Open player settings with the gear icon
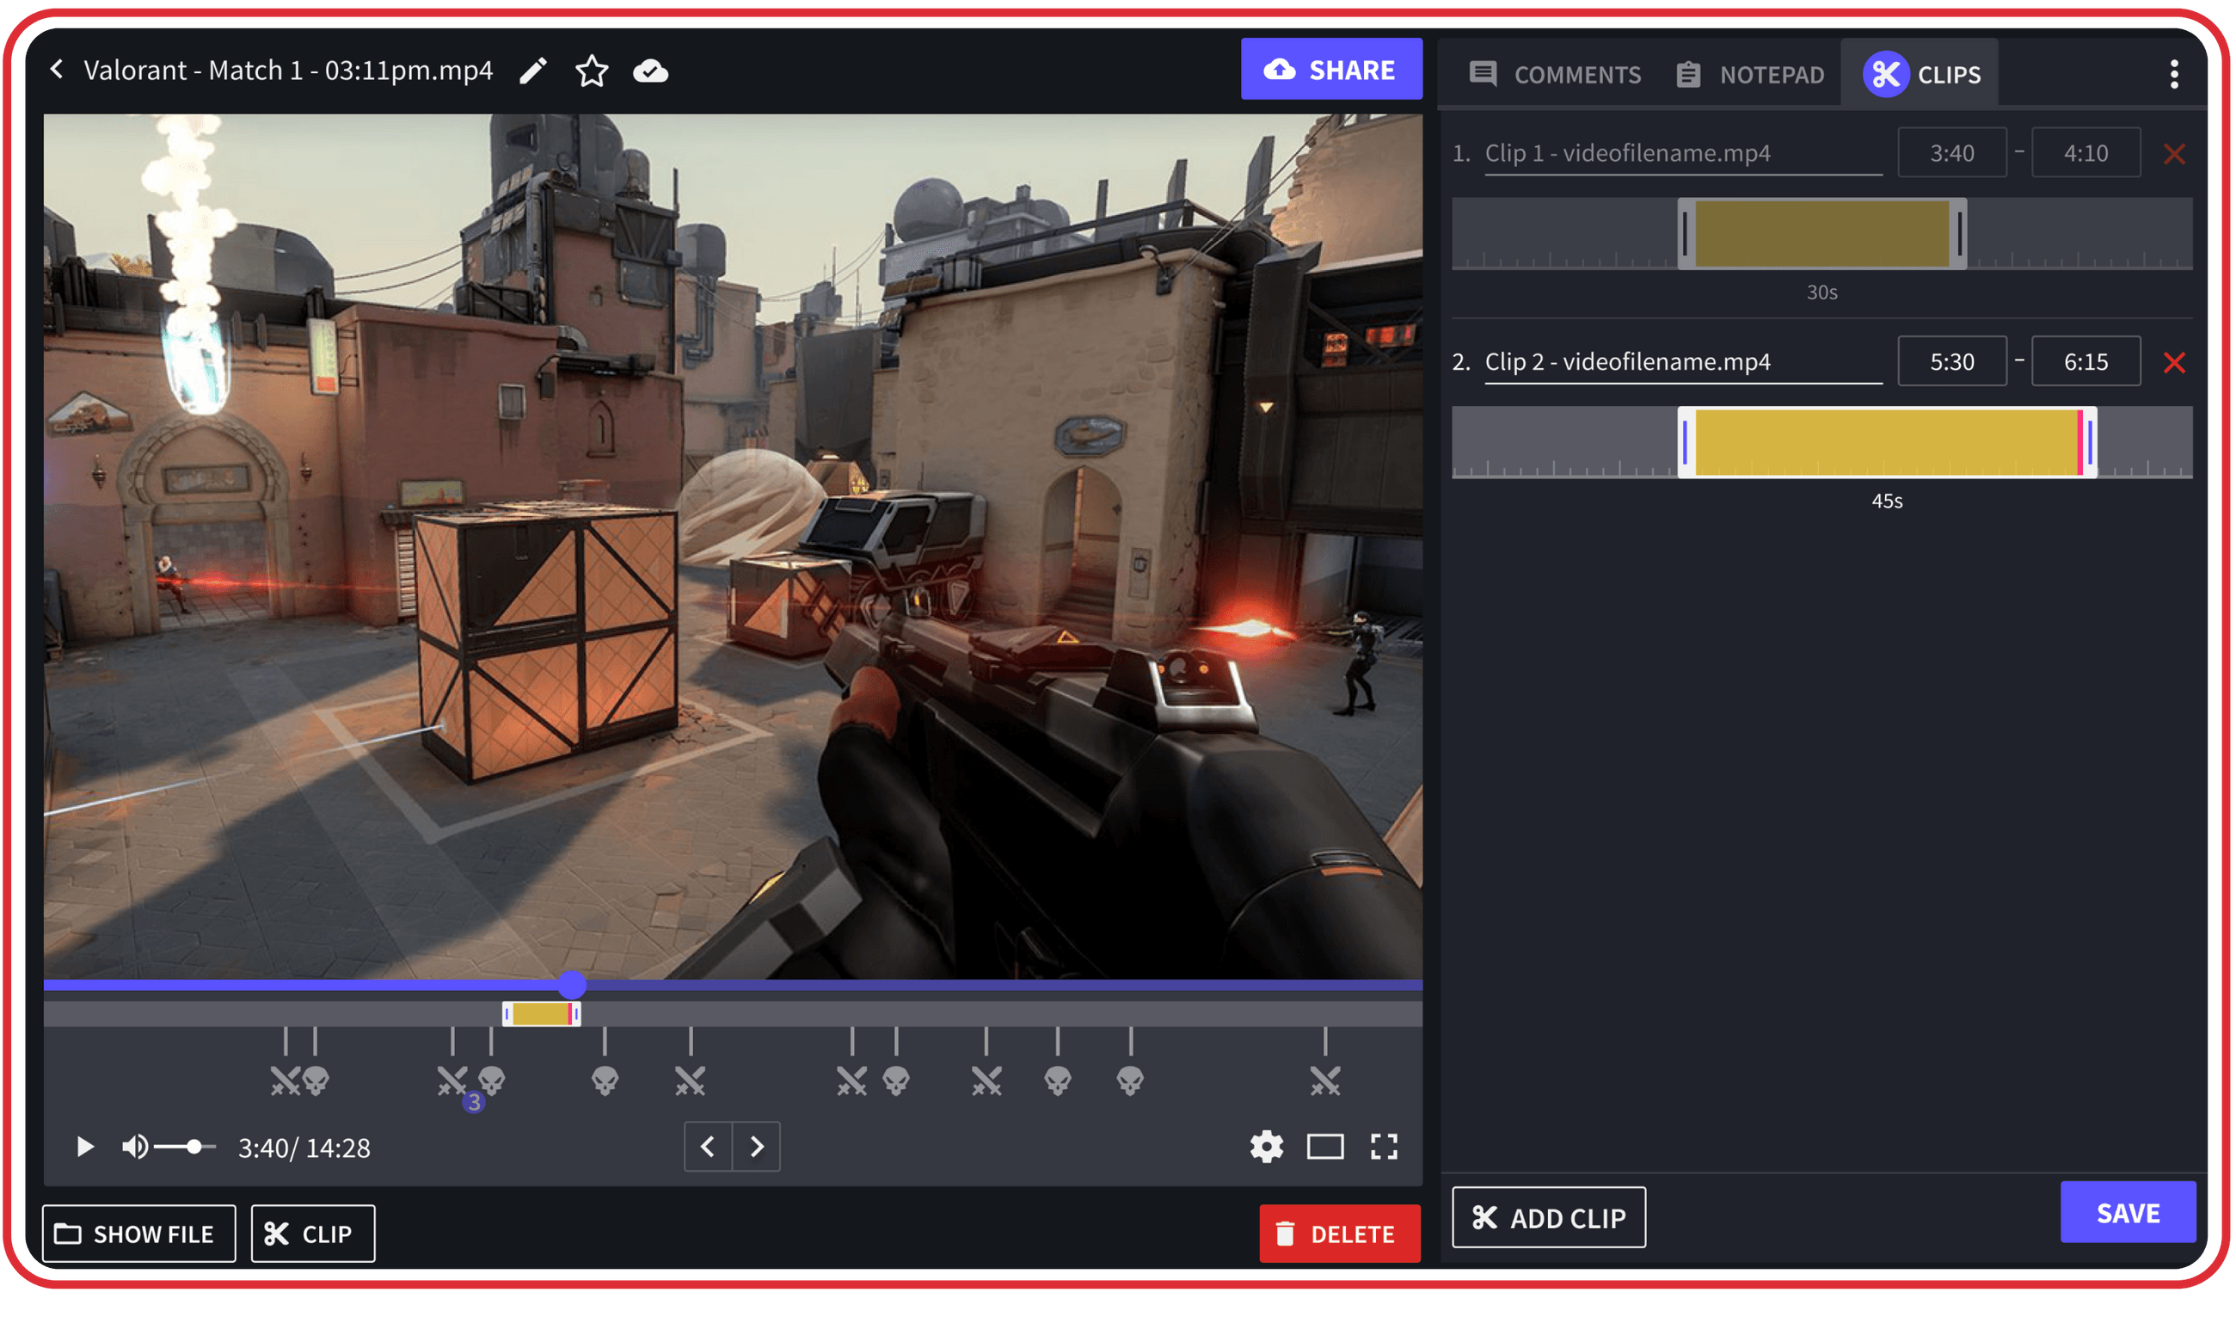 (x=1267, y=1147)
